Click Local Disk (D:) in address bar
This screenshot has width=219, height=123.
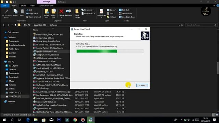coord(40,25)
